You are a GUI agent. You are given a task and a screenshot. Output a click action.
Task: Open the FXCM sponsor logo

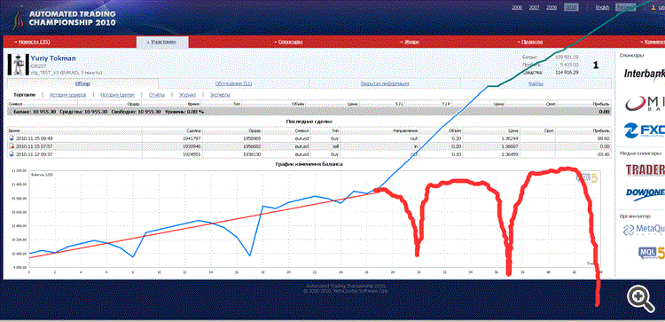645,130
